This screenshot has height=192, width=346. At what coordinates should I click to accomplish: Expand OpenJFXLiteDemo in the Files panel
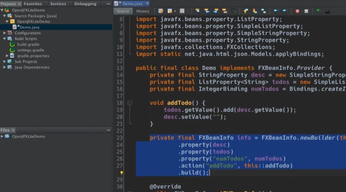click(2, 136)
